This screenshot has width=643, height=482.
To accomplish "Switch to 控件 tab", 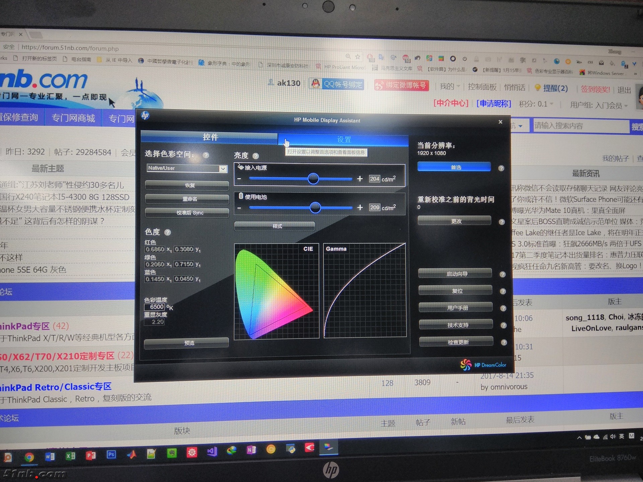I will point(210,137).
